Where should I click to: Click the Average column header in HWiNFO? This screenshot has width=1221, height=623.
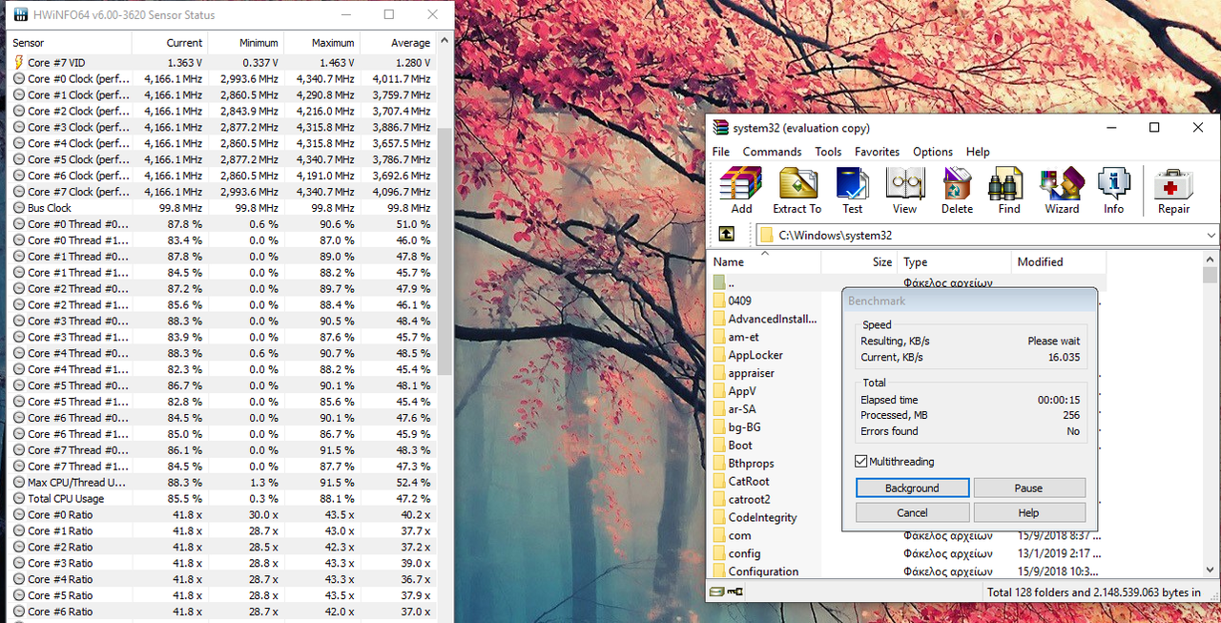pyautogui.click(x=398, y=43)
